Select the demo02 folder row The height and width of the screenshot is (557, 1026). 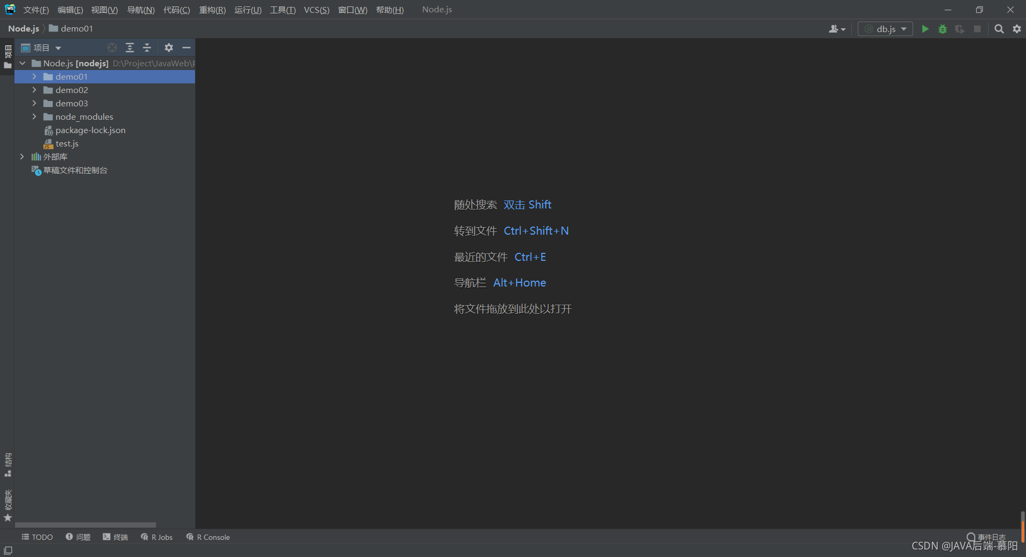coord(105,90)
